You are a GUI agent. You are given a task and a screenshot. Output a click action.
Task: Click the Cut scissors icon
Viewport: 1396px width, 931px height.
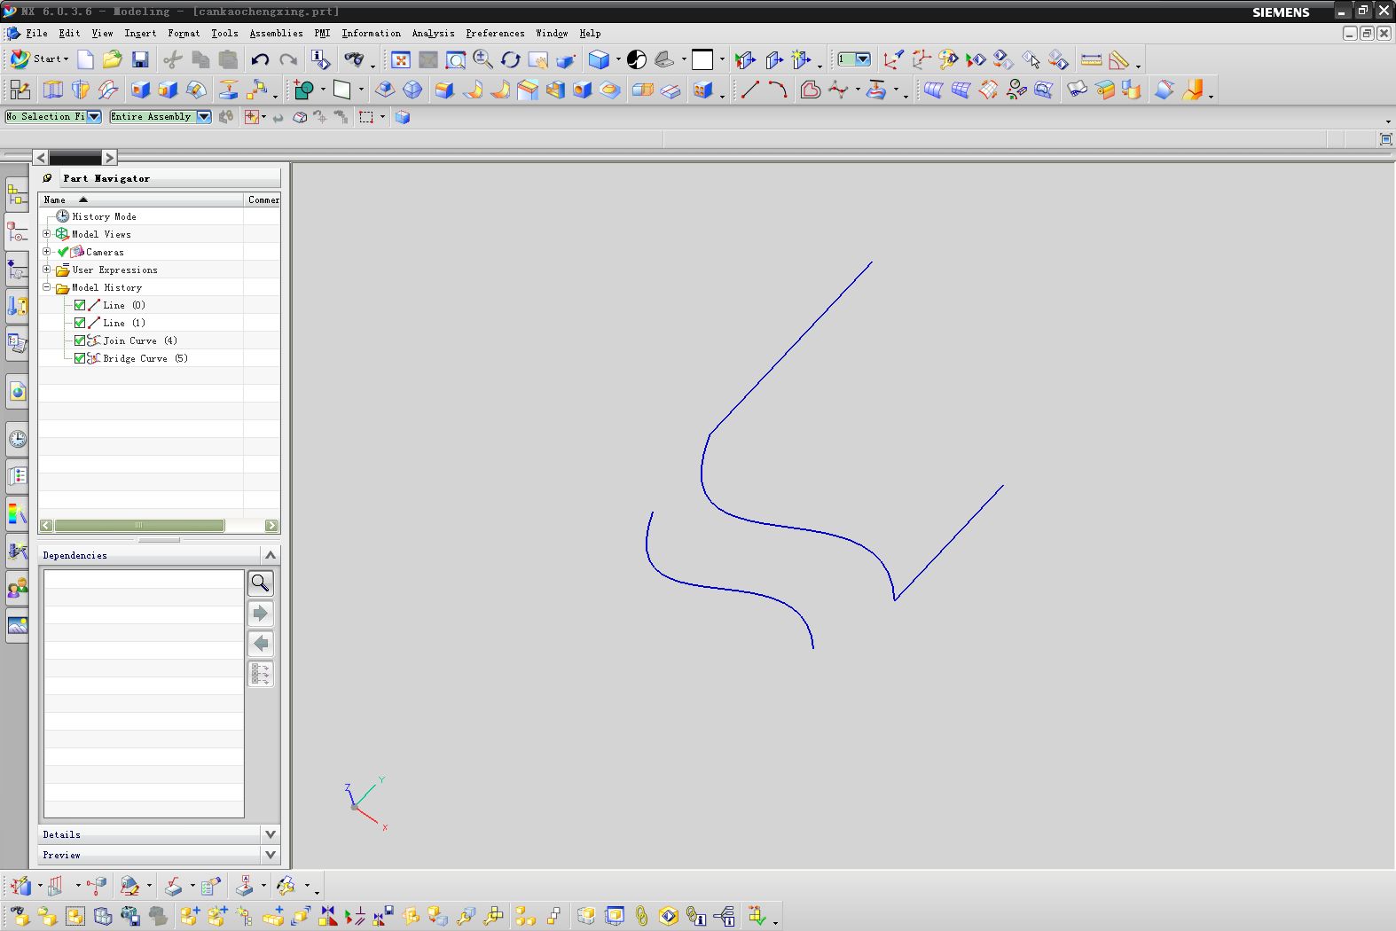click(x=173, y=59)
